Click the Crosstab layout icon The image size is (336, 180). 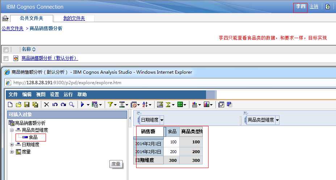[x=230, y=105]
